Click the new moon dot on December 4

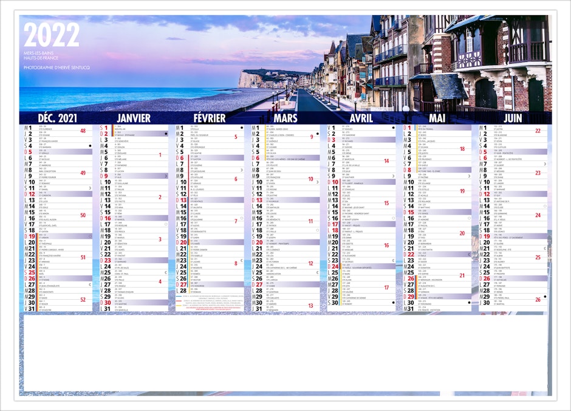(90, 146)
